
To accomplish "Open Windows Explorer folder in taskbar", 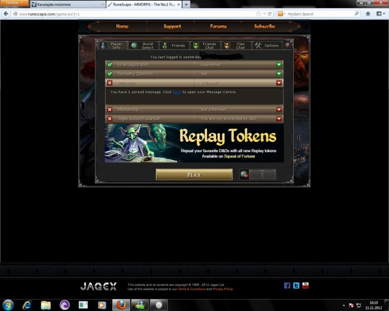I will 46,305.
